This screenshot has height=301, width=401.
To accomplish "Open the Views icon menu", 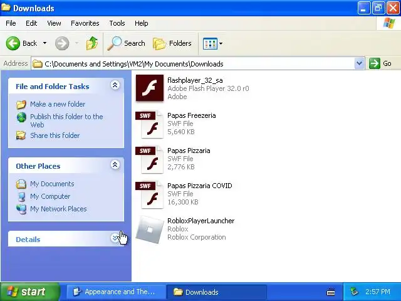I will (210, 43).
